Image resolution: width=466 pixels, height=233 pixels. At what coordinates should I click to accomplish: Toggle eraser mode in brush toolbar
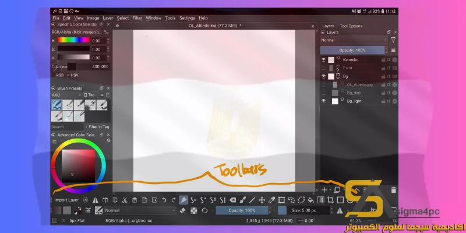(x=183, y=210)
